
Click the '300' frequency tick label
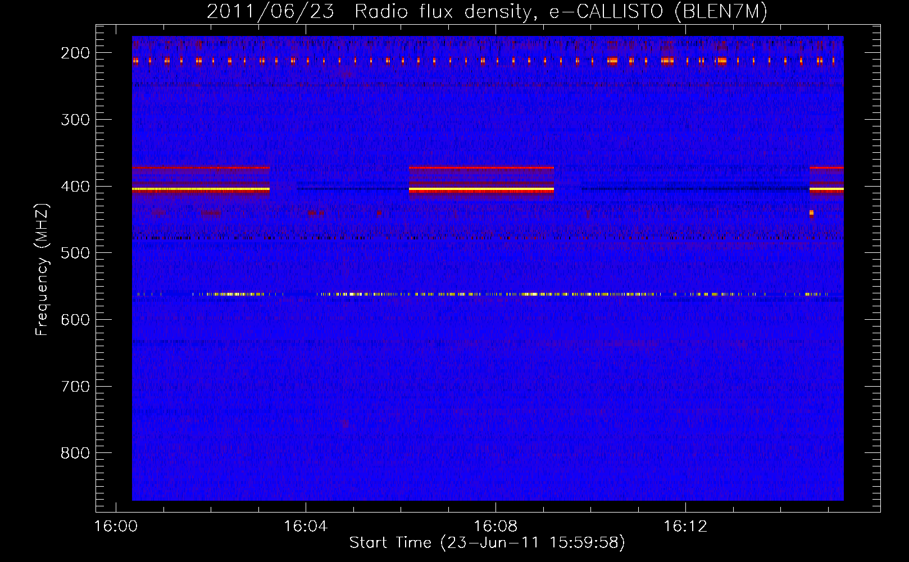coord(75,120)
